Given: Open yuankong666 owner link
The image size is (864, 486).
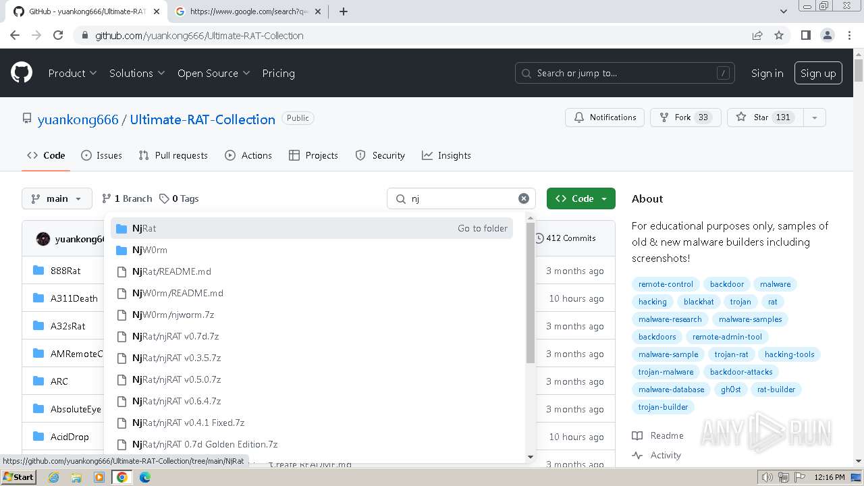Looking at the screenshot, I should point(78,119).
